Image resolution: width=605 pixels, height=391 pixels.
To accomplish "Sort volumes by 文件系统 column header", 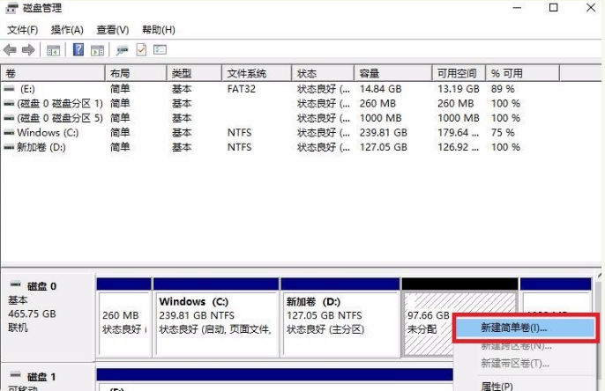I will coord(247,73).
